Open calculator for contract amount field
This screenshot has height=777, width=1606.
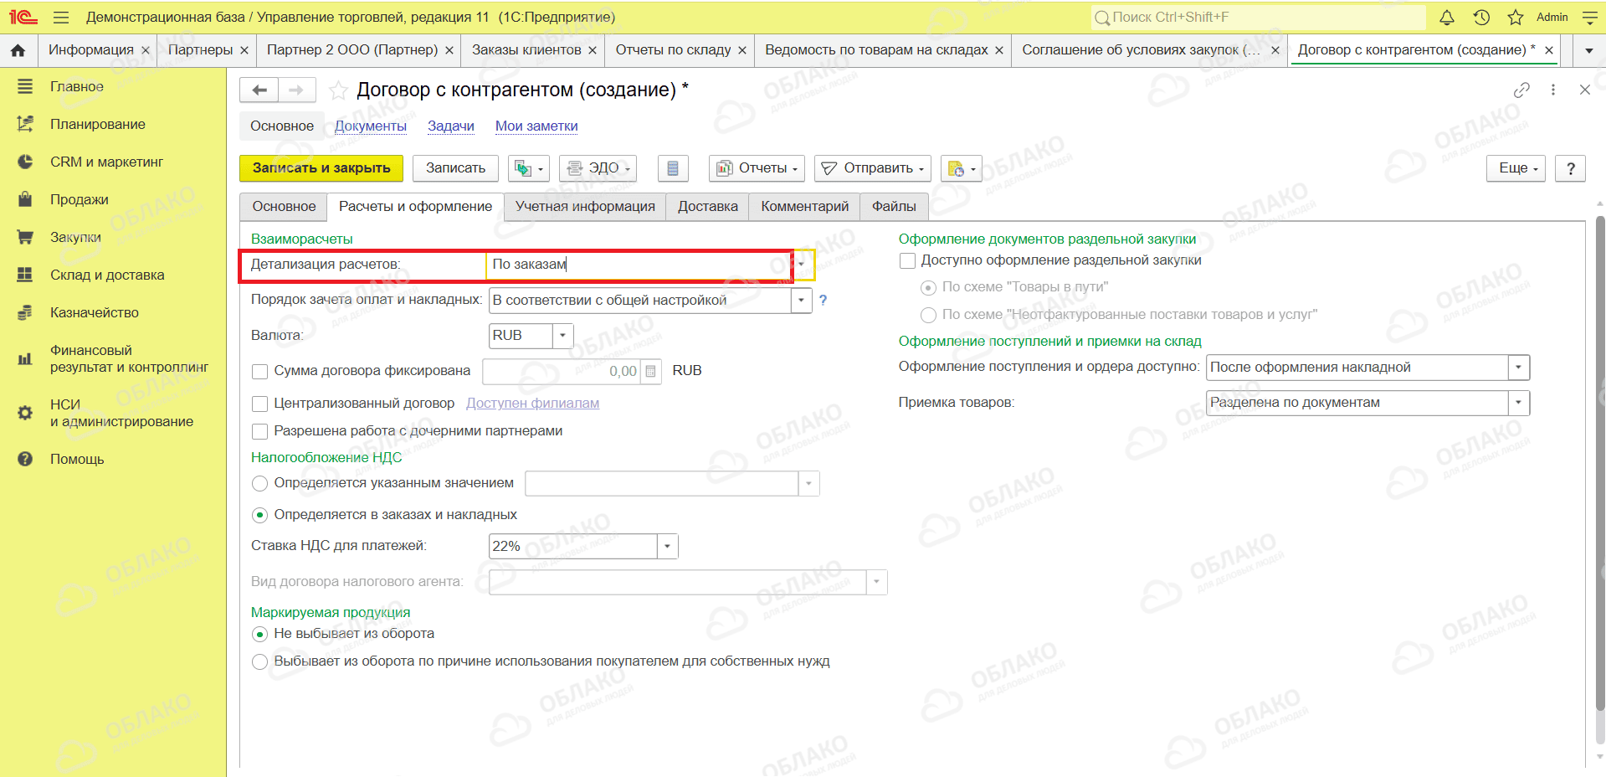651,371
